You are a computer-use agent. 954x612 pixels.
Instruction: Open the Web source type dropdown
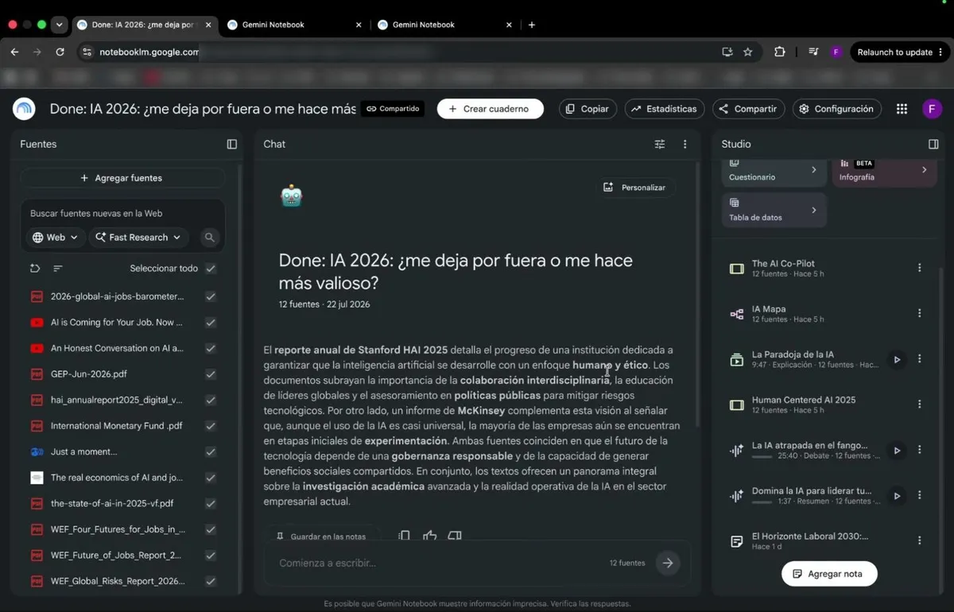pos(55,237)
